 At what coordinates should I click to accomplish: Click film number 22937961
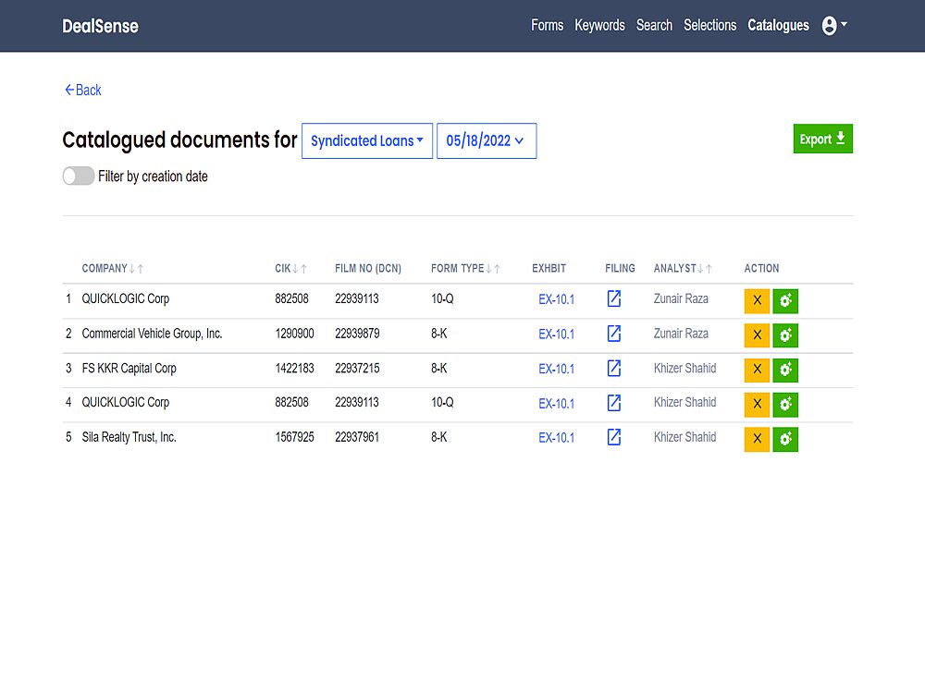tap(357, 437)
